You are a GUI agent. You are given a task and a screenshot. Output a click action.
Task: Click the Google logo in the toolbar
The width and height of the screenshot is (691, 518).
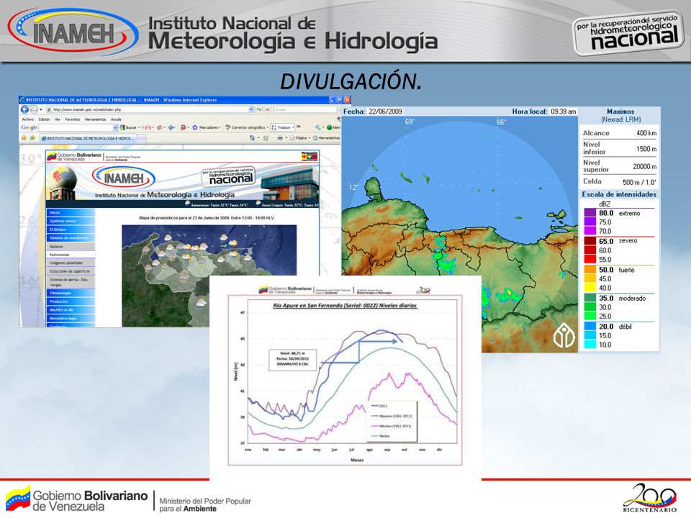(29, 127)
